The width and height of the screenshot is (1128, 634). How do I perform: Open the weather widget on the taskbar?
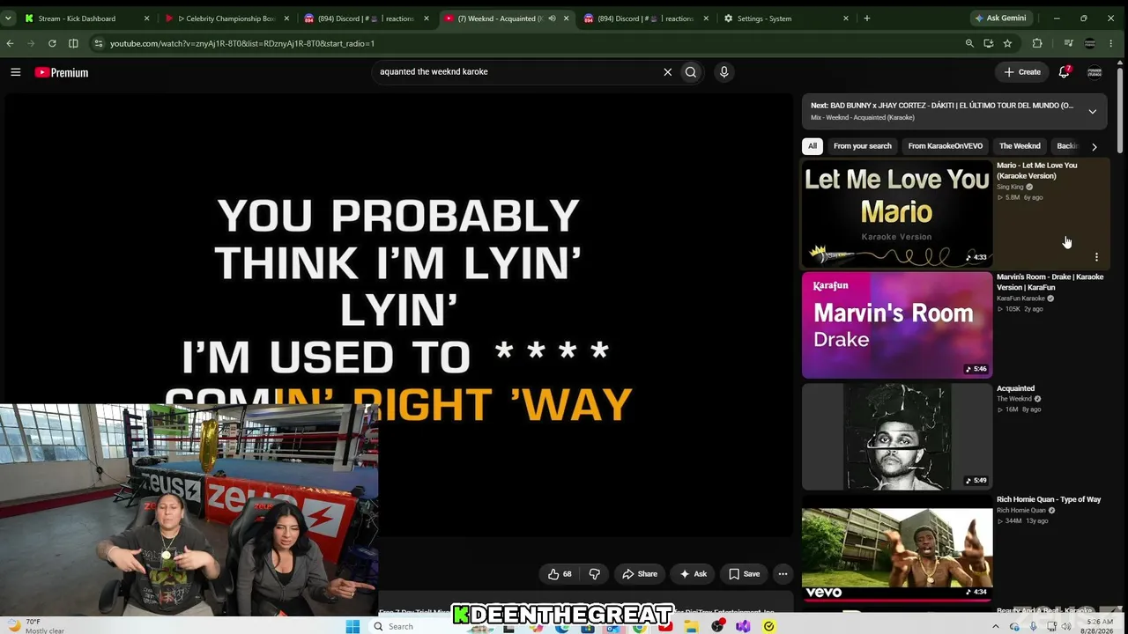35,626
